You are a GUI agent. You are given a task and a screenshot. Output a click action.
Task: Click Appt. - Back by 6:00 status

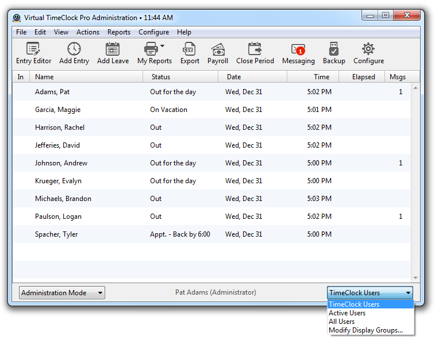point(180,234)
